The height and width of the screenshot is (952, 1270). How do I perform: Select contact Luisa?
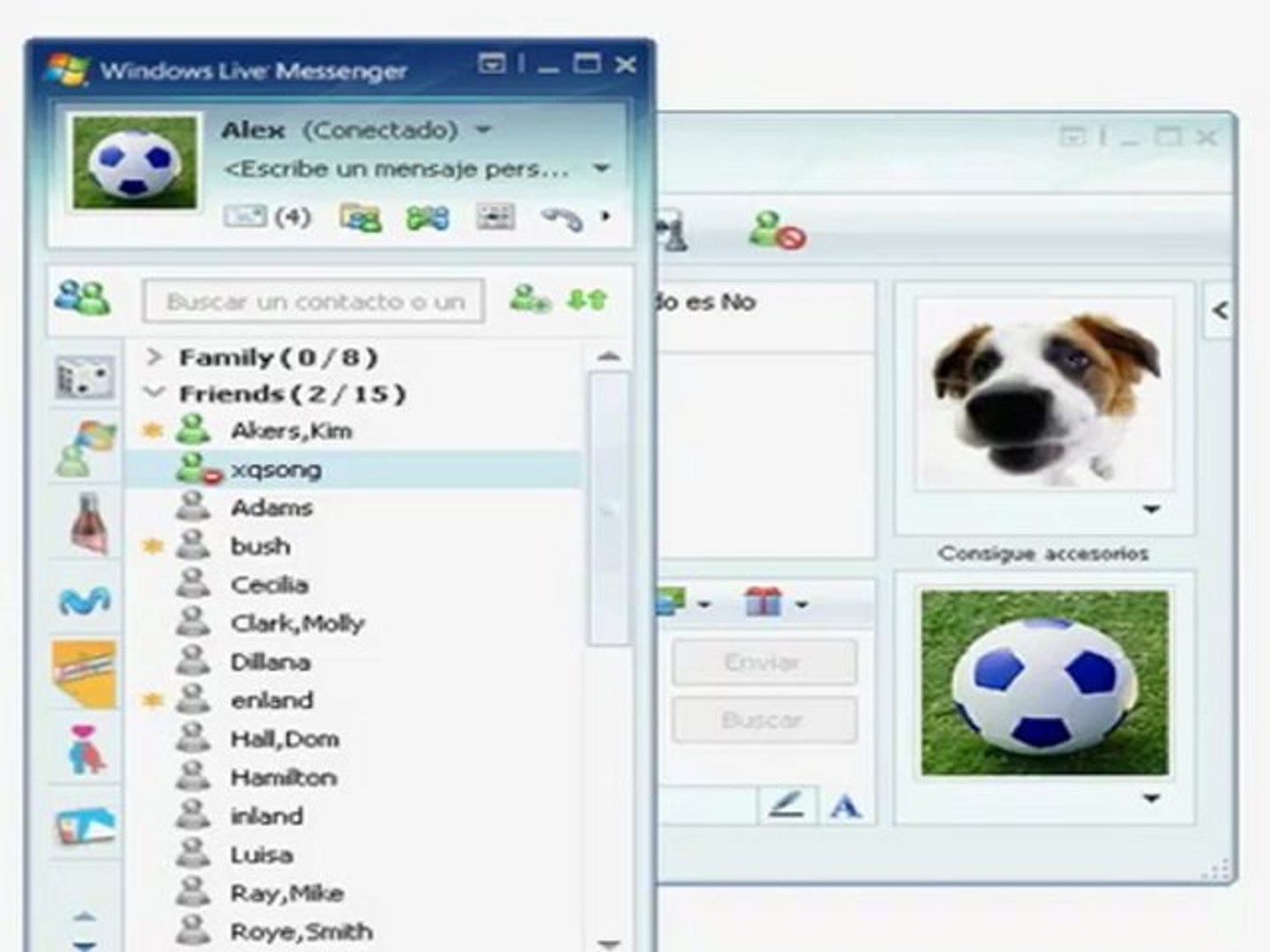[261, 855]
